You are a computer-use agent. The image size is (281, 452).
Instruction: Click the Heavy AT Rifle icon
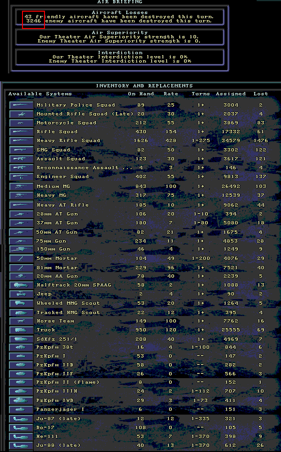[22, 205]
